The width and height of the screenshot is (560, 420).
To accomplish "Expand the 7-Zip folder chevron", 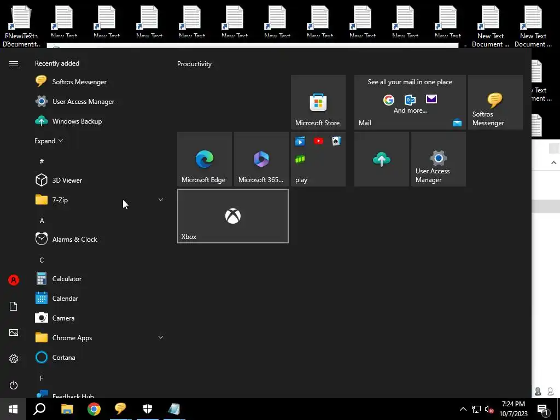I will 161,200.
